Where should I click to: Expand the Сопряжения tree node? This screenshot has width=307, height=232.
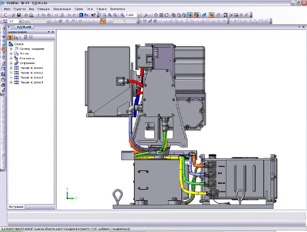click(11, 63)
